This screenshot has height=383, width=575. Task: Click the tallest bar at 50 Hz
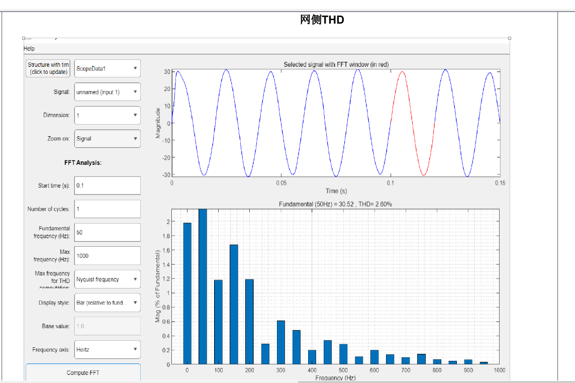(203, 286)
